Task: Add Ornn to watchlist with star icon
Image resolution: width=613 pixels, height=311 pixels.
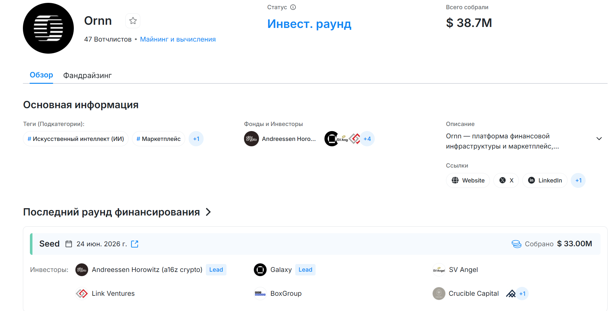Action: (x=133, y=21)
